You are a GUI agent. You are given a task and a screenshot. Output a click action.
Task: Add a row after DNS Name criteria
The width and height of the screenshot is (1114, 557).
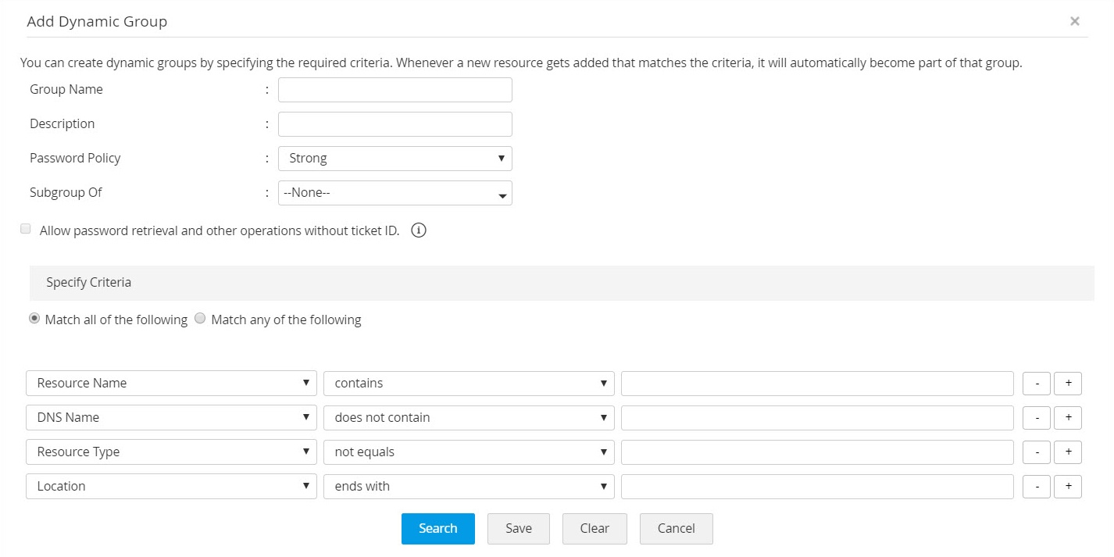pyautogui.click(x=1068, y=418)
